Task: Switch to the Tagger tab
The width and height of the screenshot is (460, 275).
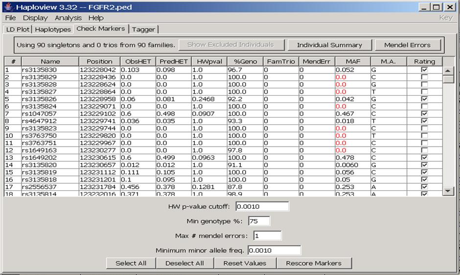Action: 143,29
